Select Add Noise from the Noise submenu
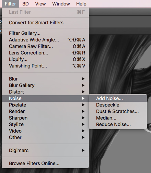The image size is (151, 173). 118,98
